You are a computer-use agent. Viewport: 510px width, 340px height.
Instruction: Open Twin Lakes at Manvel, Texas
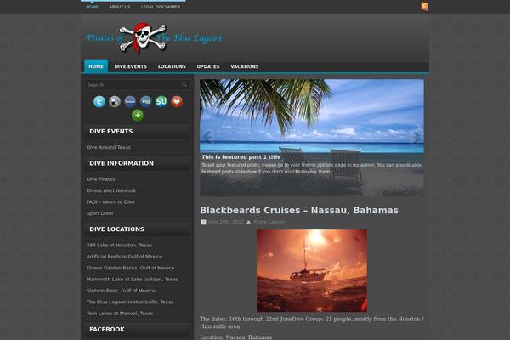coord(120,314)
